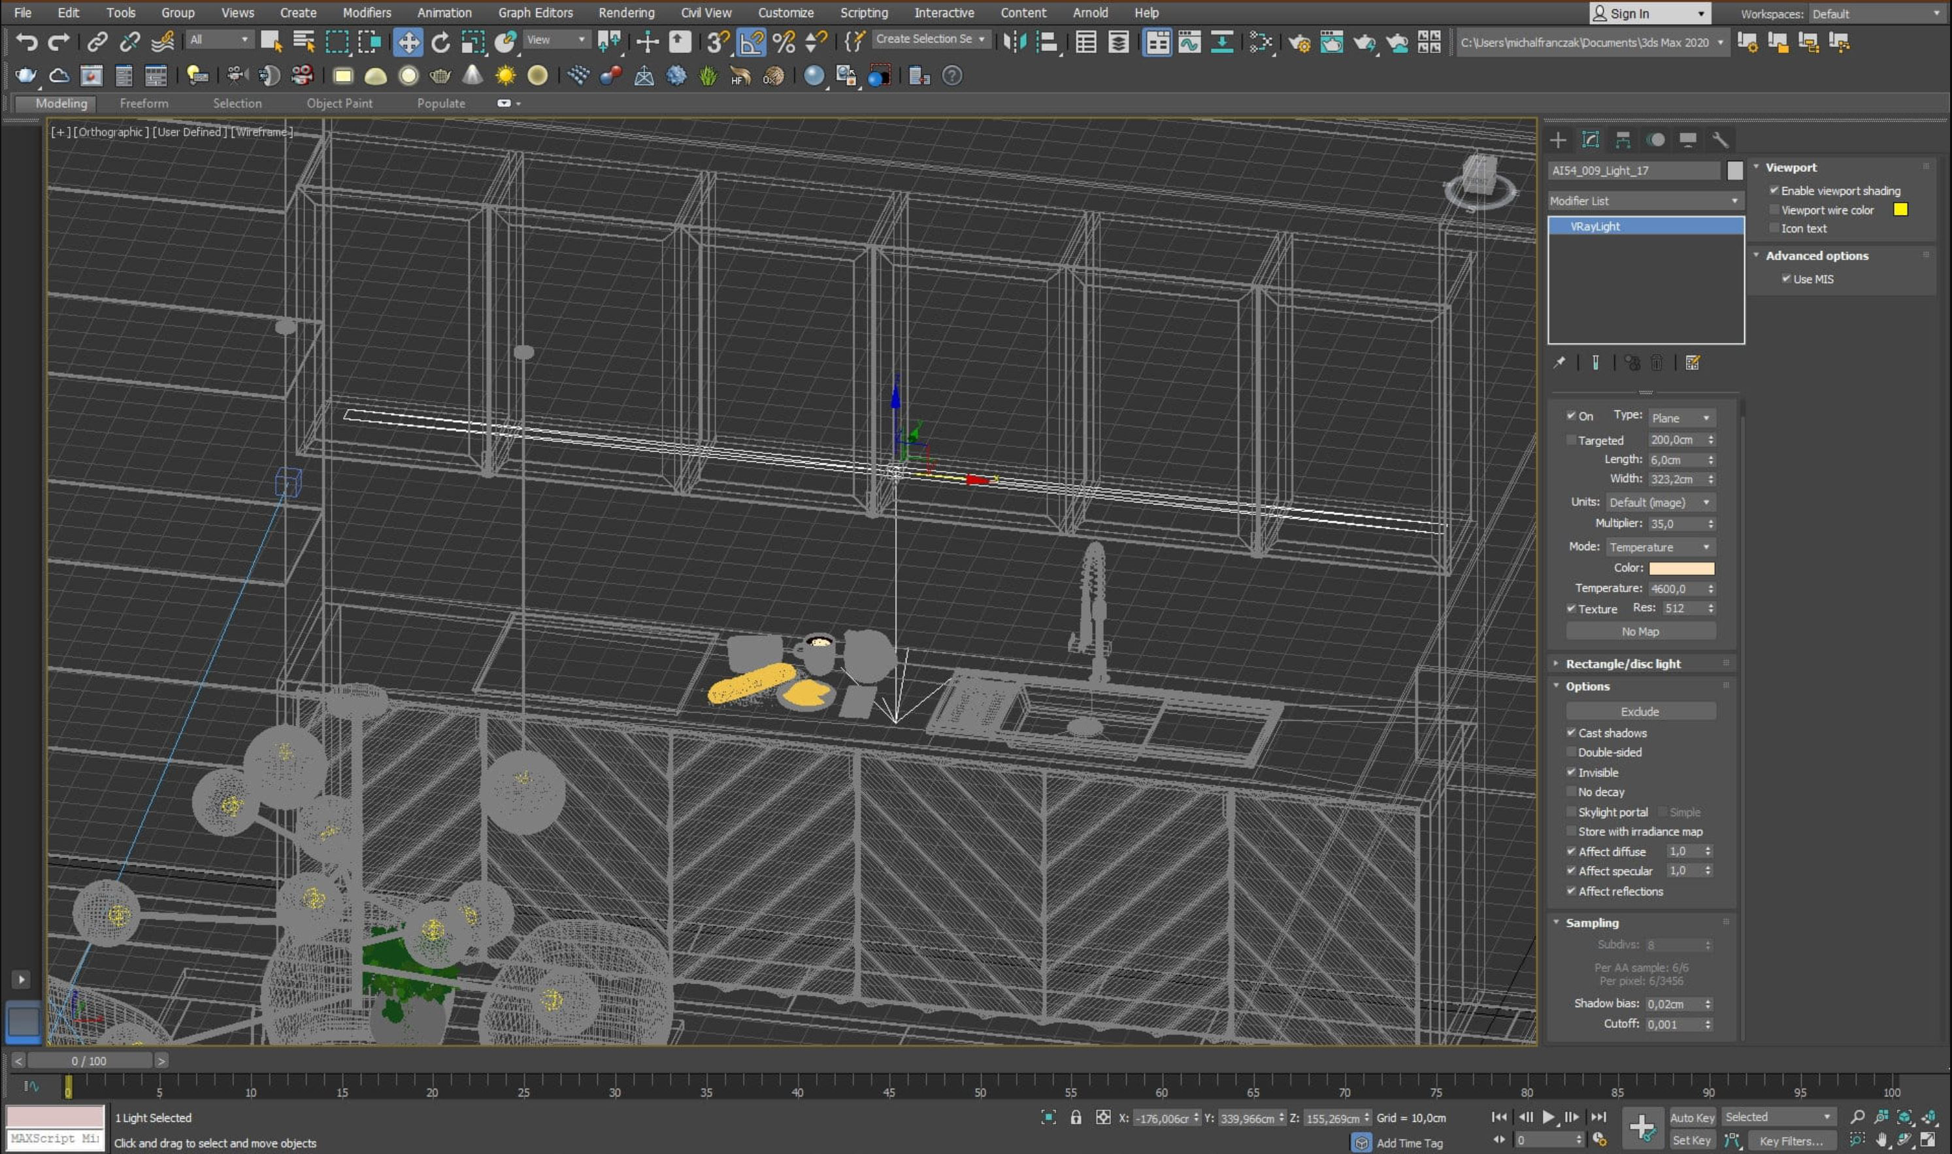
Task: Open the light Color swatch
Action: click(1681, 569)
